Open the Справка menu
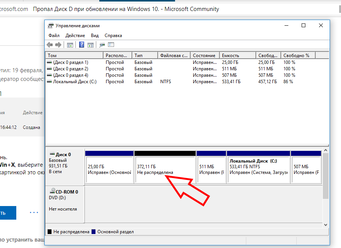The image size is (341, 248). (113, 36)
